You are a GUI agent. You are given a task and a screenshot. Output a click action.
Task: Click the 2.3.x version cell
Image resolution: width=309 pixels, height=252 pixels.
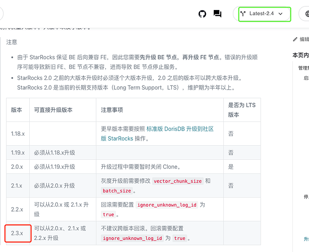coord(18,233)
